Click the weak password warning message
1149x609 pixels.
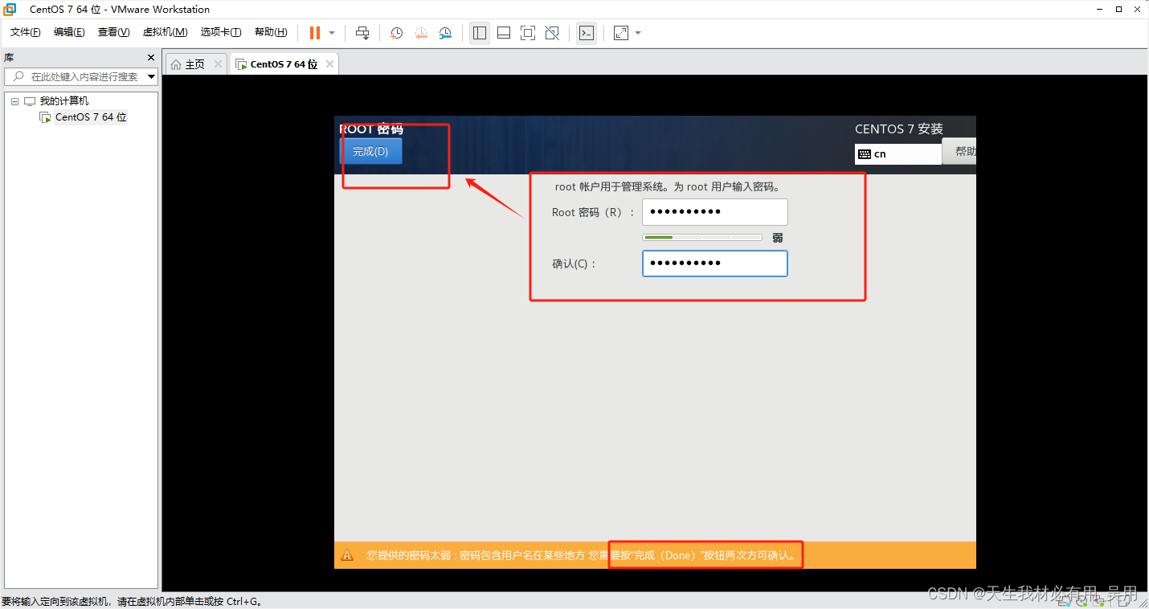(584, 555)
